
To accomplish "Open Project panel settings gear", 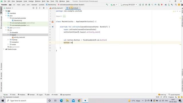I will click(44, 8).
